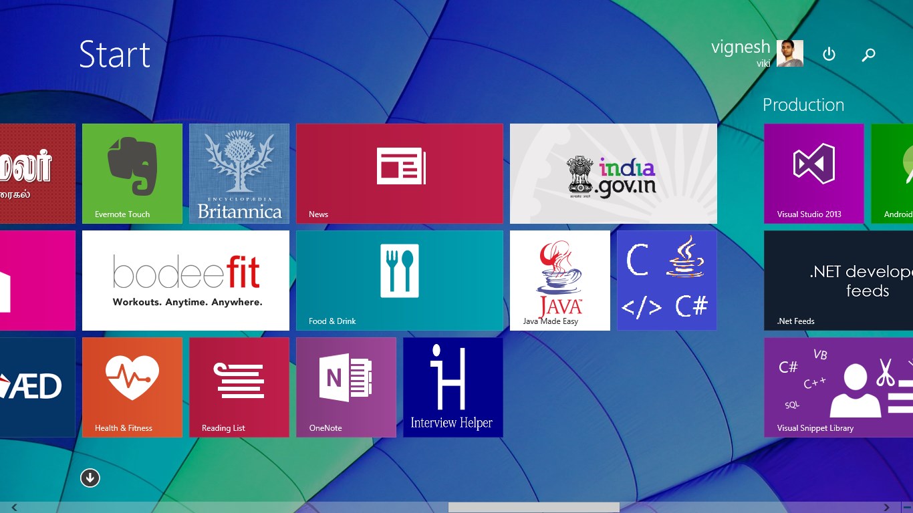Open the dark blue ÆD tile

coord(37,387)
